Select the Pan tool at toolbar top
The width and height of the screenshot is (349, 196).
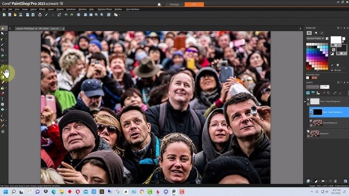3,28
